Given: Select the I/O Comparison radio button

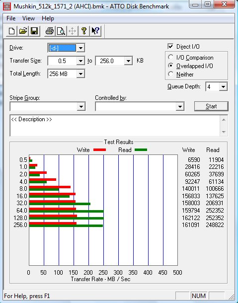Looking at the screenshot, I should click(170, 57).
